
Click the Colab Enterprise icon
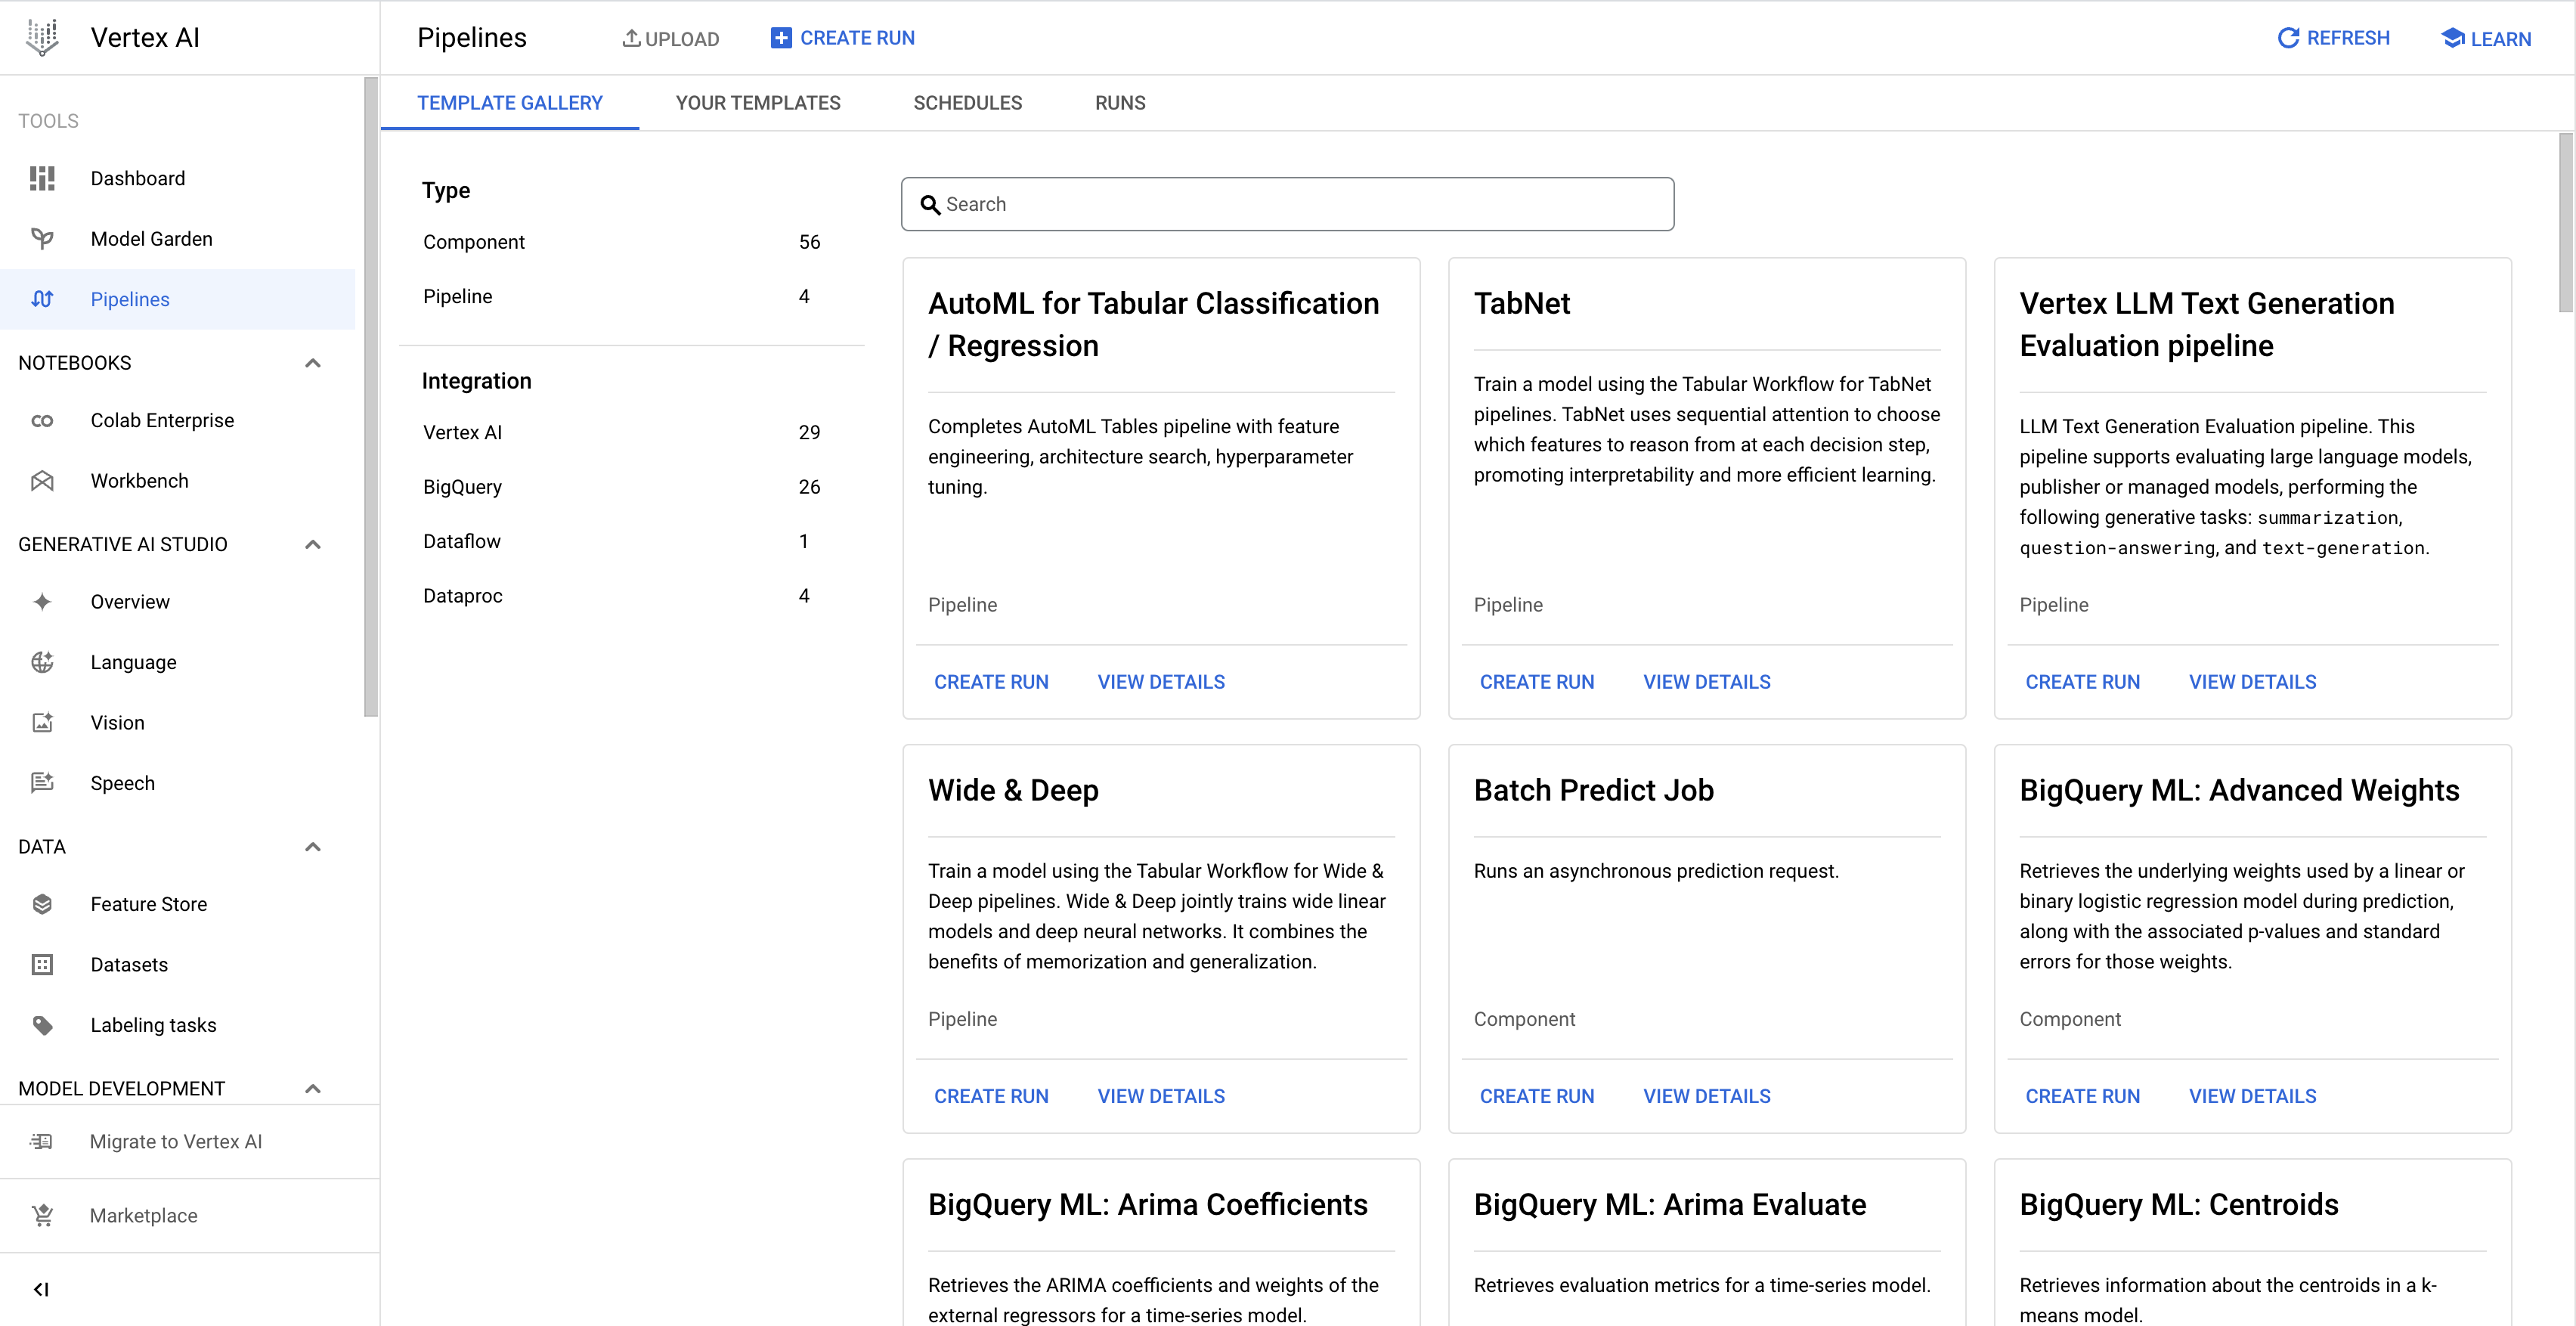pos(41,420)
